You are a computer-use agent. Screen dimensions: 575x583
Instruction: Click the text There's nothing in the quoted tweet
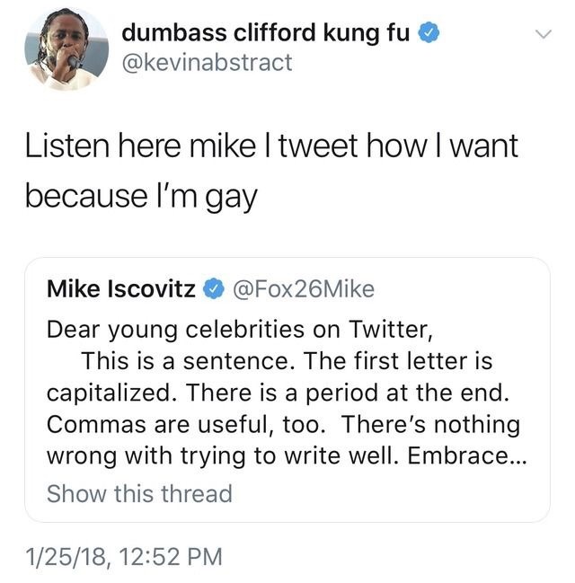coord(431,423)
